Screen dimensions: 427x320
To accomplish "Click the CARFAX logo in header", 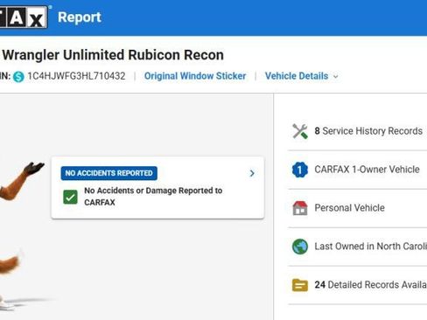I will (24, 17).
